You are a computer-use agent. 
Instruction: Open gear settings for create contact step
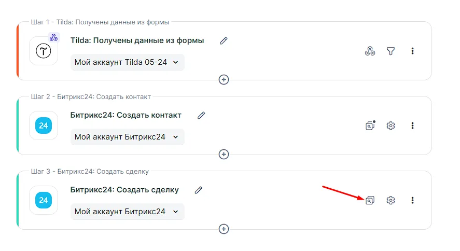(391, 125)
